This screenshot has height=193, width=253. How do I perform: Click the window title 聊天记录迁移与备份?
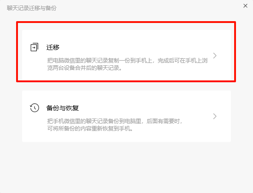pos(32,8)
